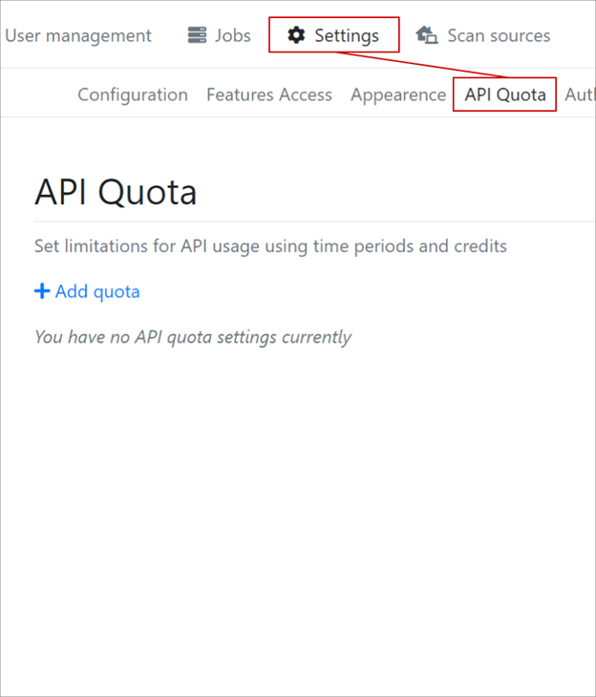Click the Jobs server-stack icon
Image resolution: width=596 pixels, height=697 pixels.
click(x=197, y=36)
